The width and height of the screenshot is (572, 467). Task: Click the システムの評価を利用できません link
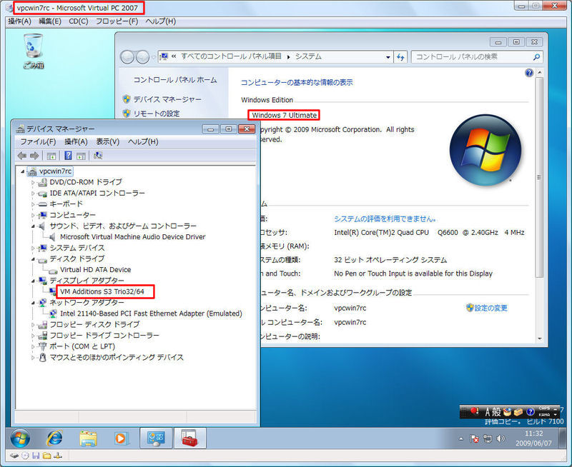(385, 219)
